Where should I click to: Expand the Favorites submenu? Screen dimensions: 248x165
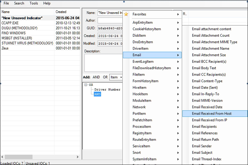152,14
